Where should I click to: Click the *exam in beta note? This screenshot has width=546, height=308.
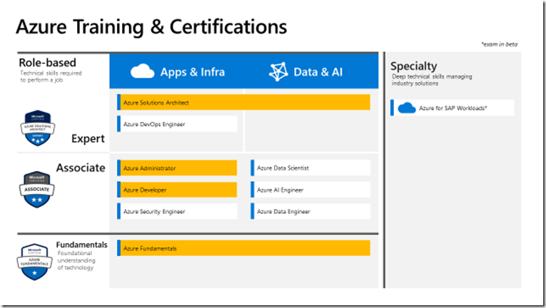coord(500,44)
